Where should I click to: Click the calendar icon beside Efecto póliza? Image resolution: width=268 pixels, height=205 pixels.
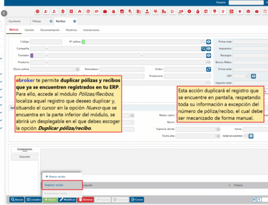(78, 69)
